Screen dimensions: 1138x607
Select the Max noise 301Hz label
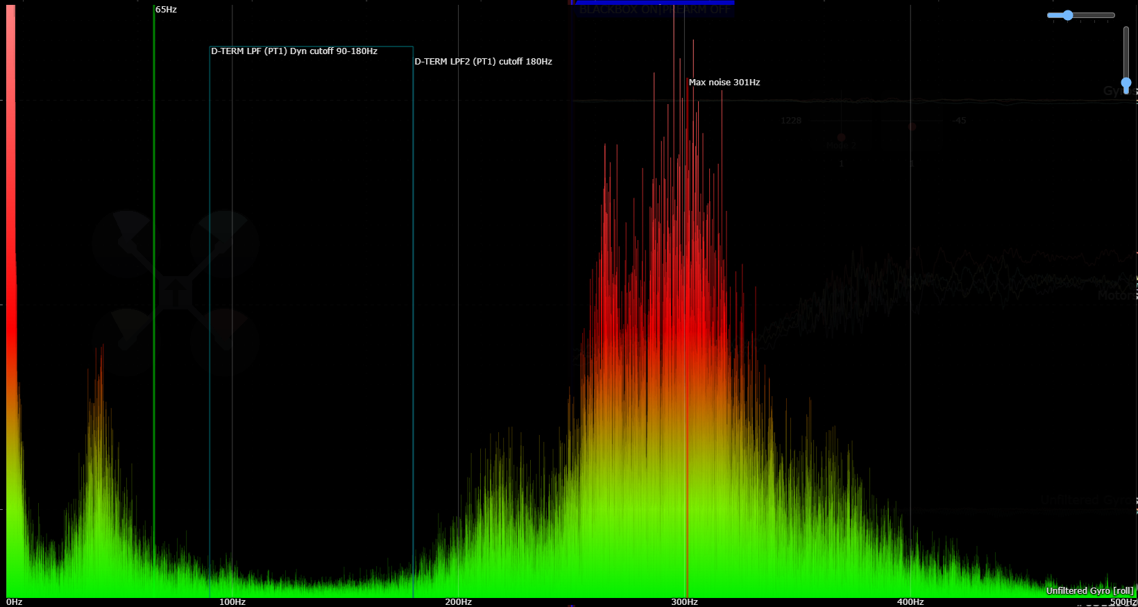(x=724, y=83)
